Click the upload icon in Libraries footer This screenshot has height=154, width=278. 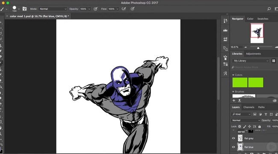(240, 101)
